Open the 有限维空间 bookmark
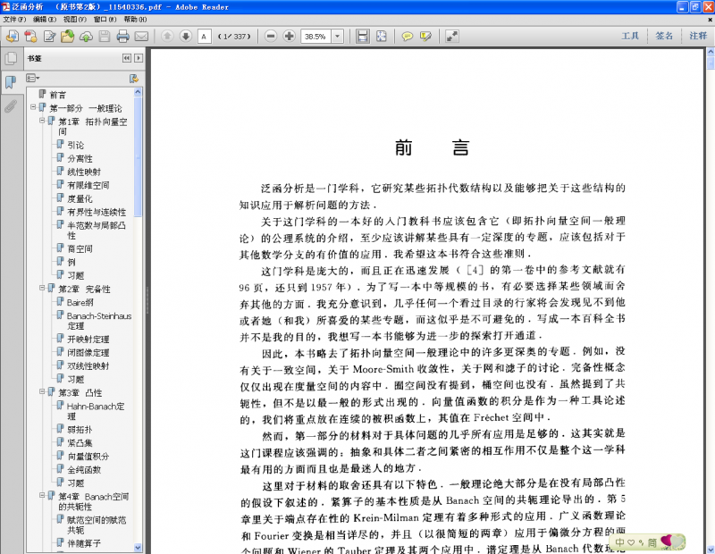Viewport: 715px width, 554px height. coord(88,185)
